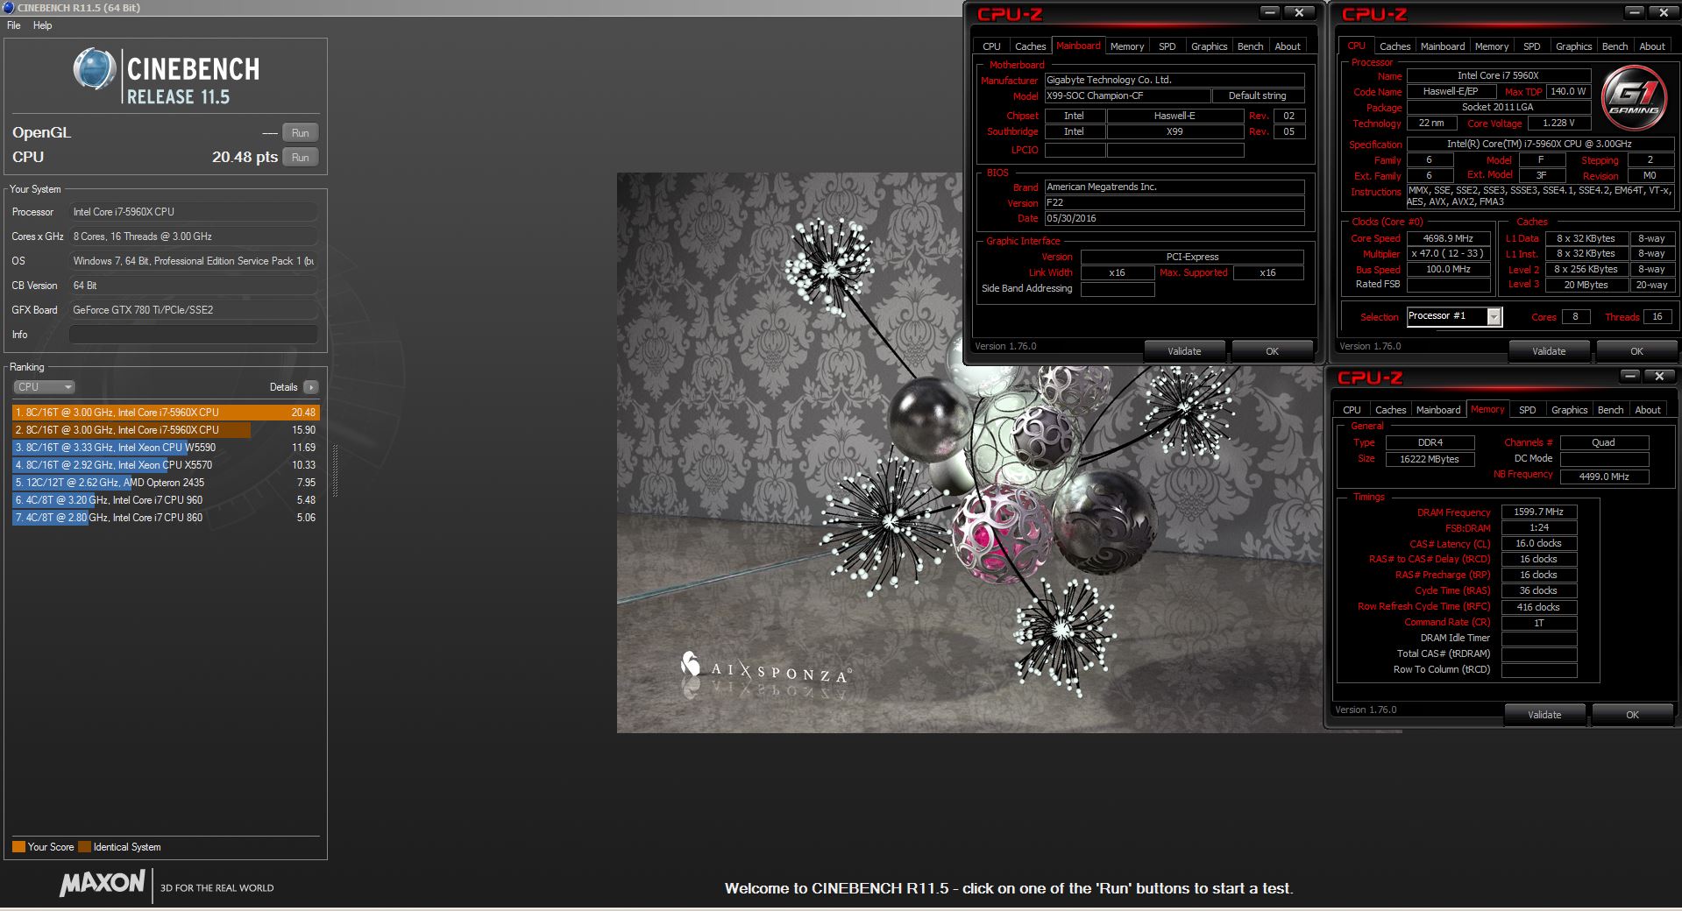This screenshot has width=1682, height=911.
Task: Open Bench tab in Mainboard CPU-Z window
Action: (x=1250, y=46)
